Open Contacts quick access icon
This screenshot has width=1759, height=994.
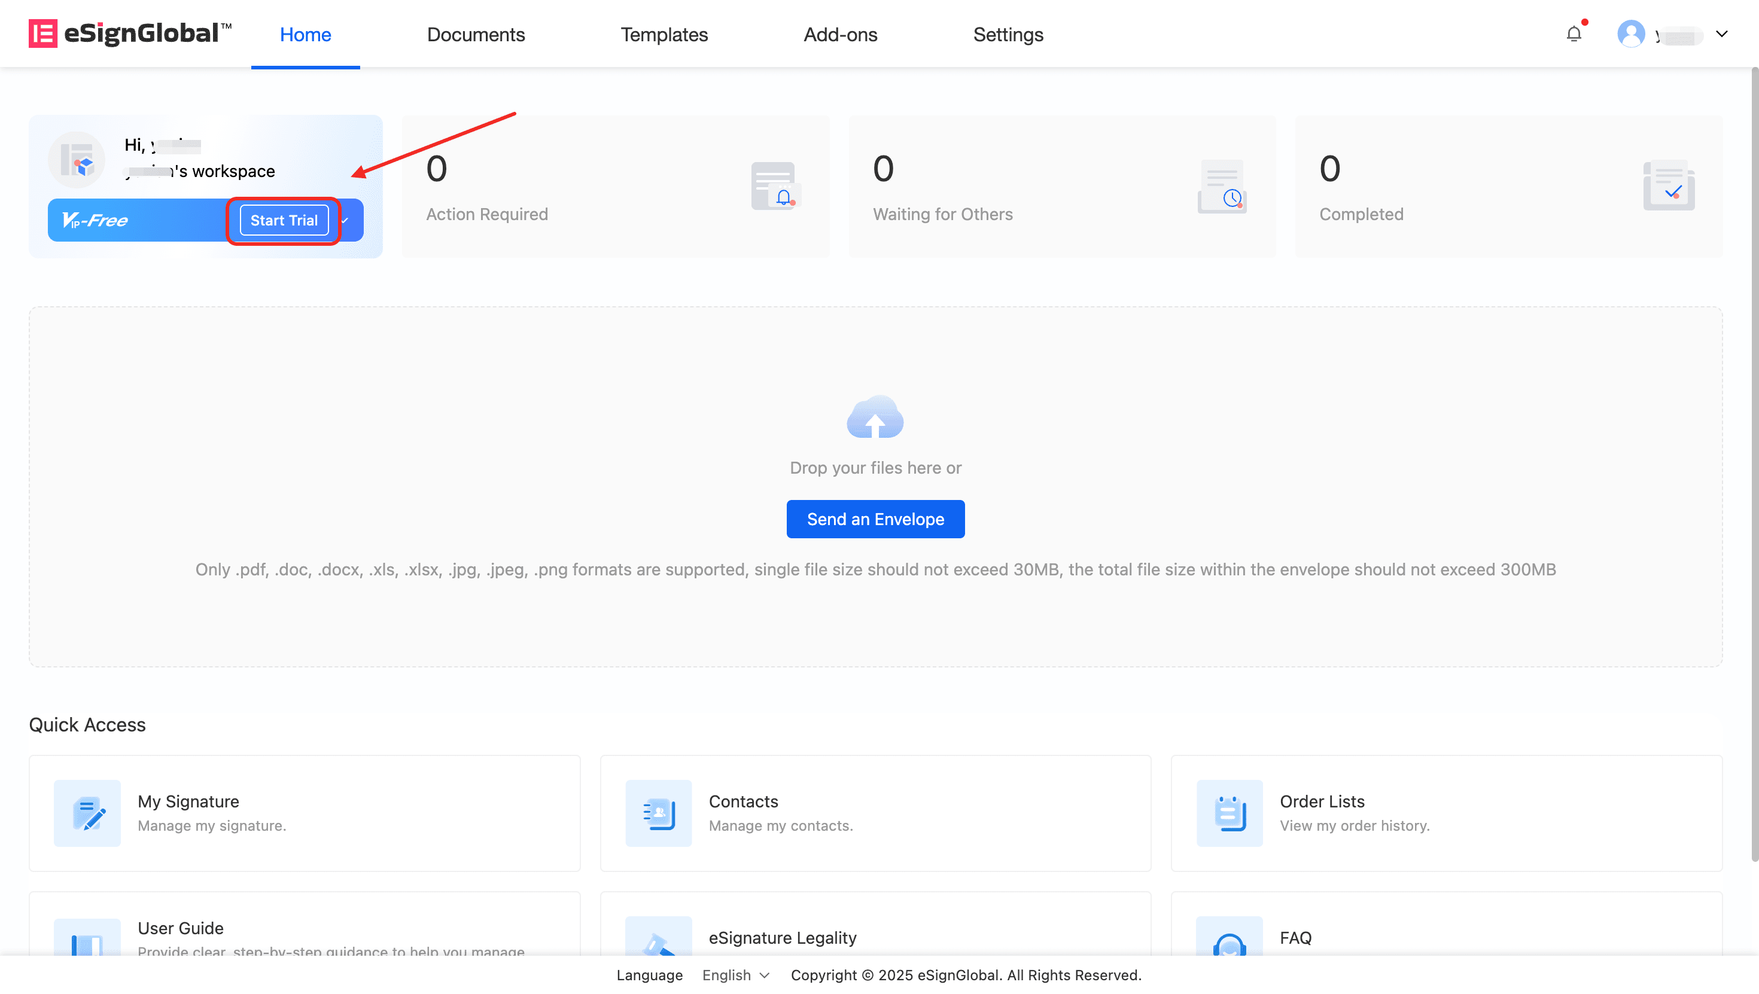658,813
